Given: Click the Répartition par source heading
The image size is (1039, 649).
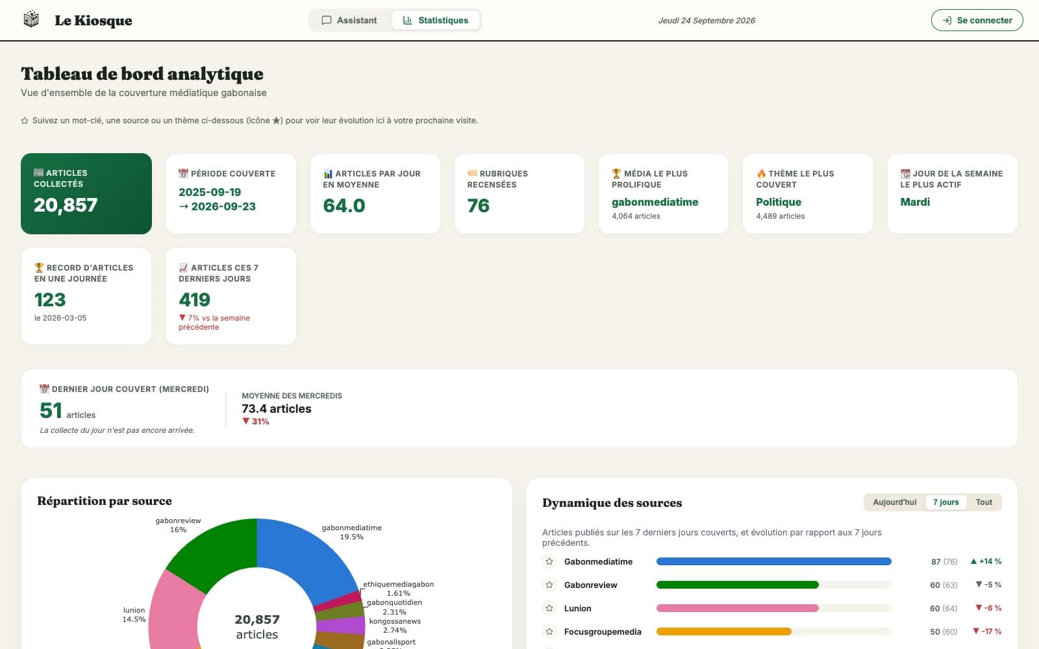Looking at the screenshot, I should tap(105, 501).
